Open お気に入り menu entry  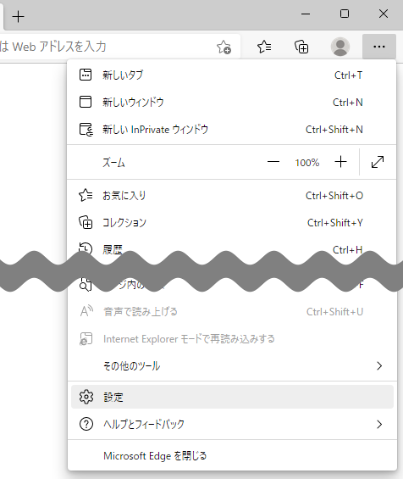(x=232, y=196)
